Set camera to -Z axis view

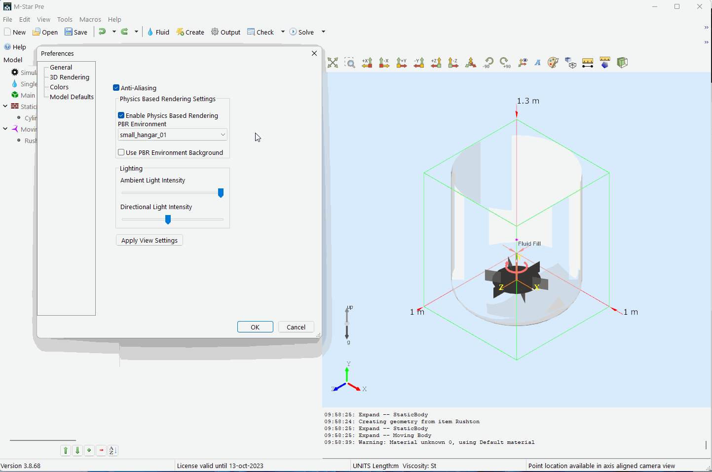453,63
